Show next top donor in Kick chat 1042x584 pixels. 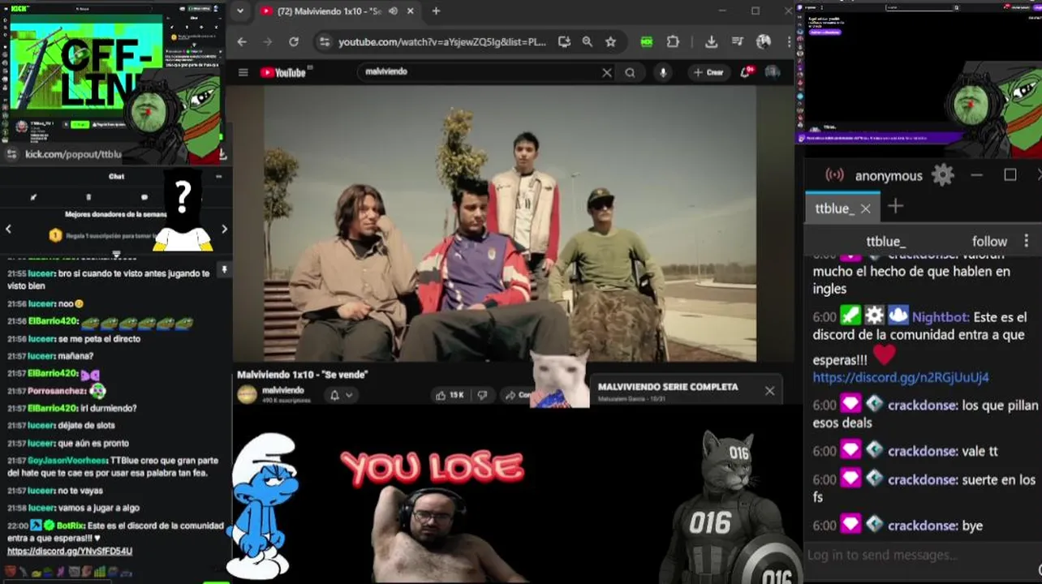(x=225, y=229)
